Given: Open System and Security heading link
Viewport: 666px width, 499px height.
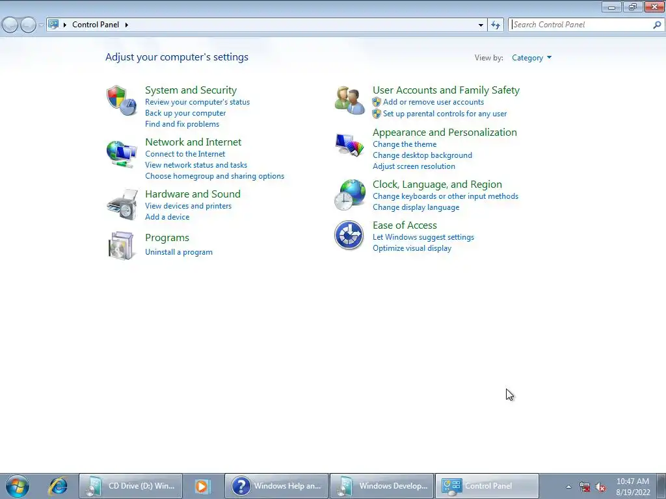Looking at the screenshot, I should 191,90.
